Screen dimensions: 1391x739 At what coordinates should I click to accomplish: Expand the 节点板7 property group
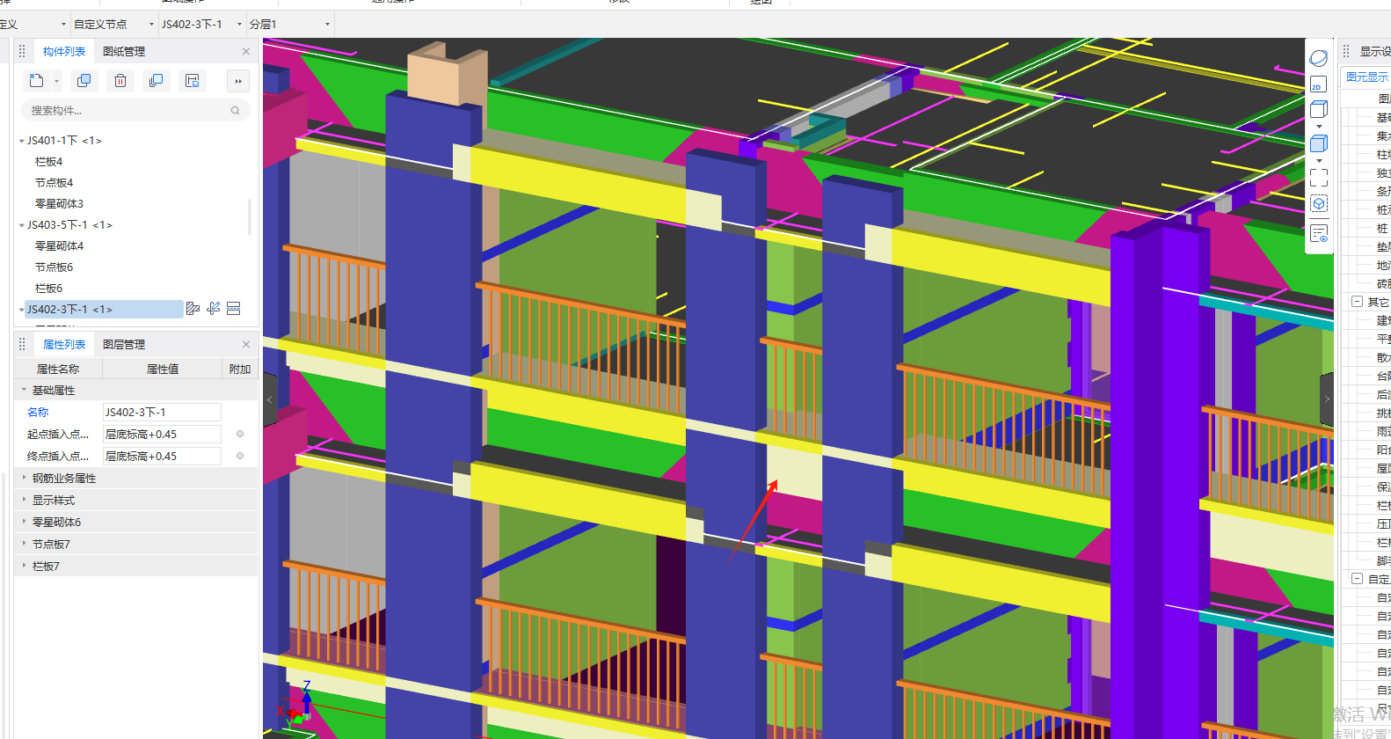(24, 544)
